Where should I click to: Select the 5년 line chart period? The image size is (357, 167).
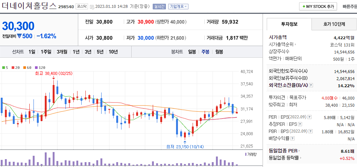[x=100, y=52]
